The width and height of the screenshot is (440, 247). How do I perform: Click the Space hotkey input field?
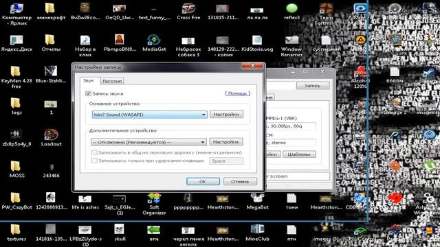pos(226,161)
